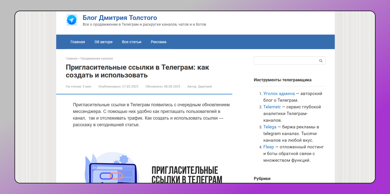The image size is (390, 194).
Task: Click the 'Рубрики' sidebar heading
Action: [262, 179]
